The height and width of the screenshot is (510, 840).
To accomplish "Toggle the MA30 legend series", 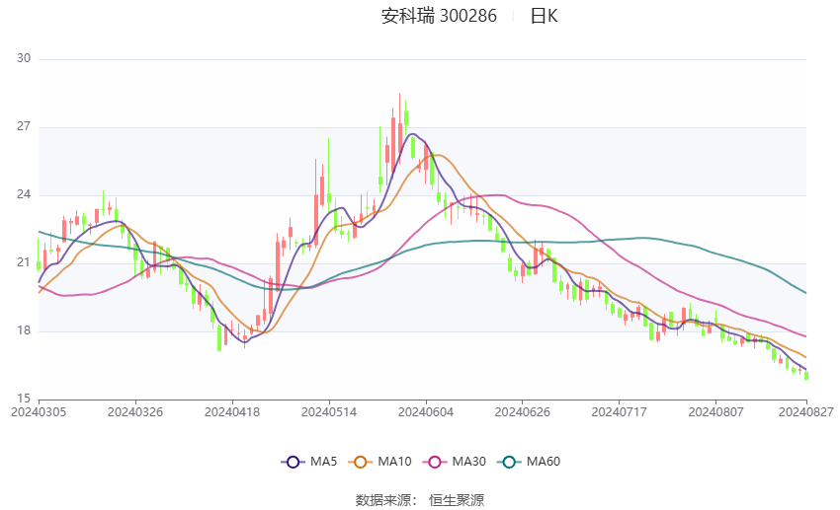I will (x=455, y=462).
